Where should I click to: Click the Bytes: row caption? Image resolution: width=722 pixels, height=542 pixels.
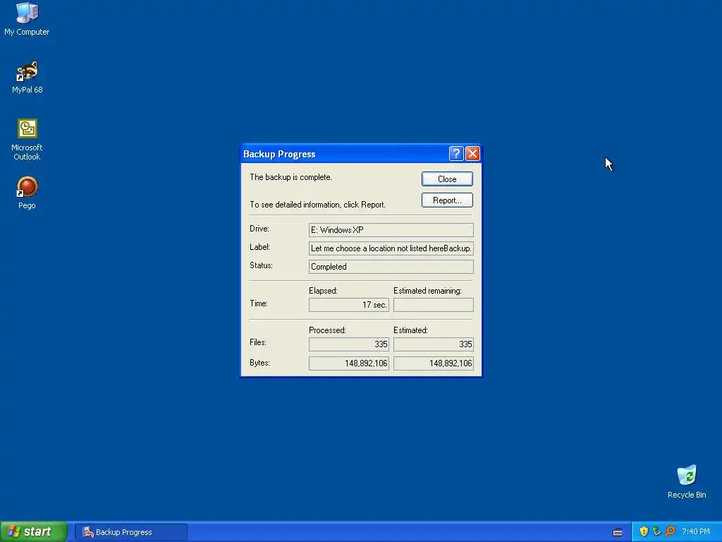click(x=259, y=363)
